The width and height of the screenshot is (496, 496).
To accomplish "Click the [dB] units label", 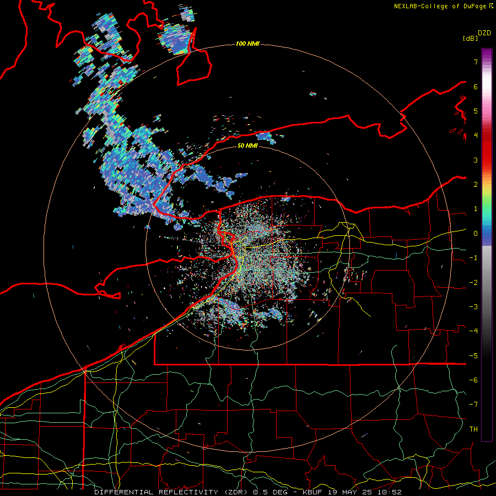I will pos(471,38).
